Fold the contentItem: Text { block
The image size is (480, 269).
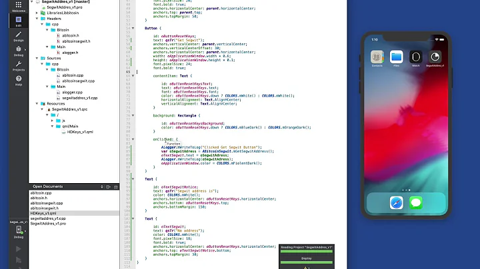(133, 76)
